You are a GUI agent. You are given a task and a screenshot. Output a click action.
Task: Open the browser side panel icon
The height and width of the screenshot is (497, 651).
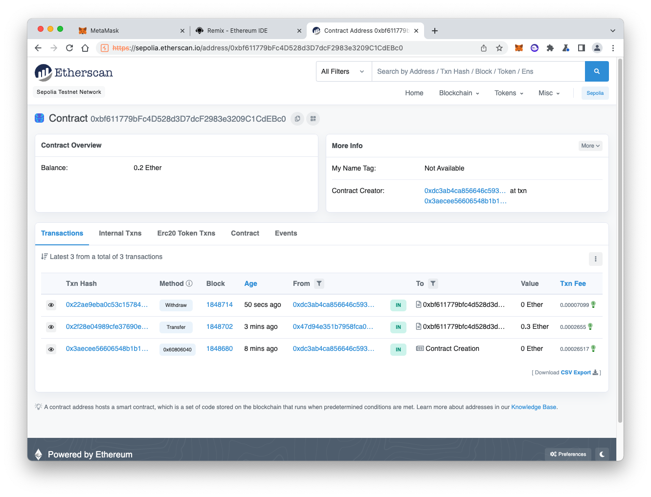(x=582, y=48)
